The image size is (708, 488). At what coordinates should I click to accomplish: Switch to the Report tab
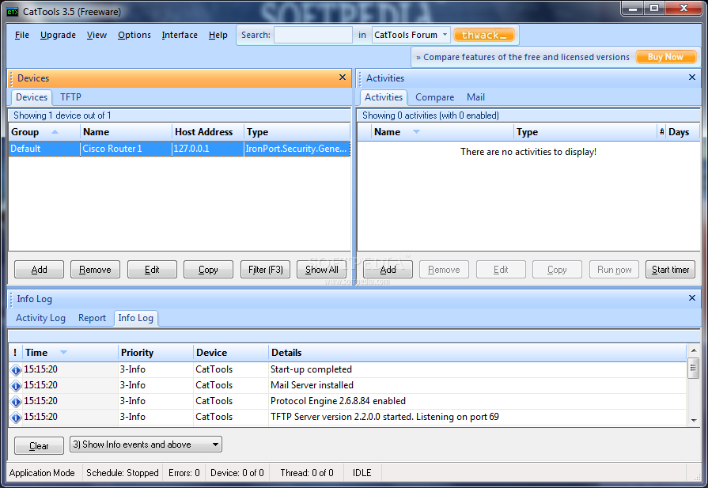(x=92, y=318)
